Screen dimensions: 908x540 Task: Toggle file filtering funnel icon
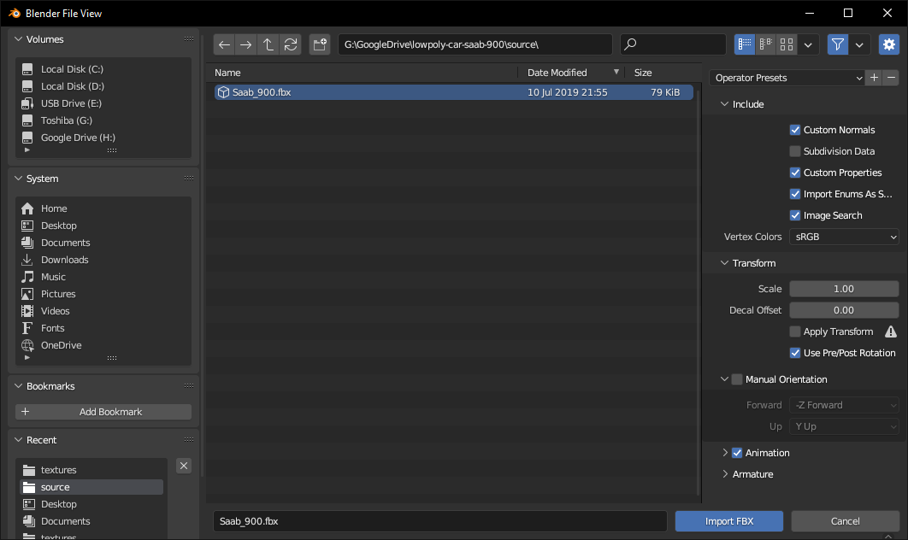point(837,44)
